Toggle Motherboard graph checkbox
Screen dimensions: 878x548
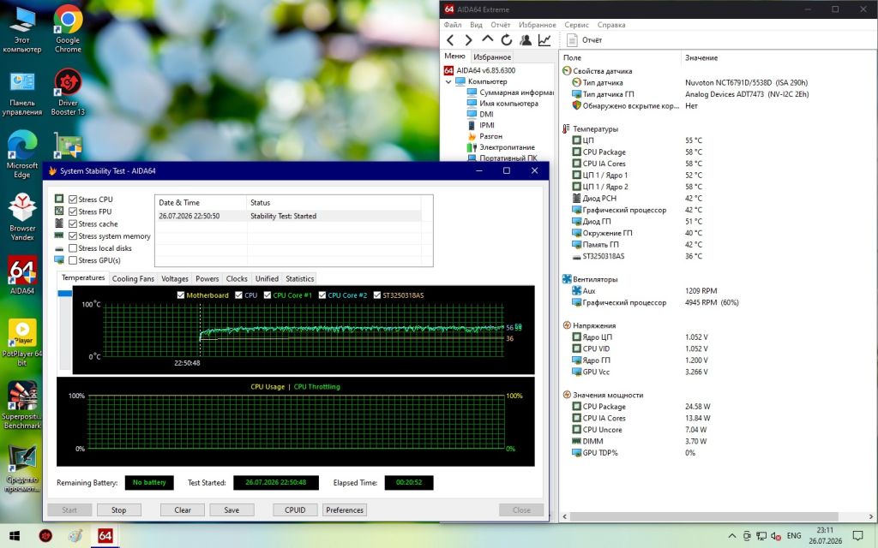tap(180, 295)
